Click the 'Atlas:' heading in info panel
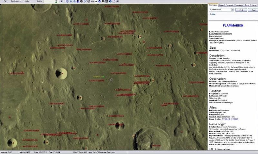258x154 pixels. pyautogui.click(x=213, y=108)
